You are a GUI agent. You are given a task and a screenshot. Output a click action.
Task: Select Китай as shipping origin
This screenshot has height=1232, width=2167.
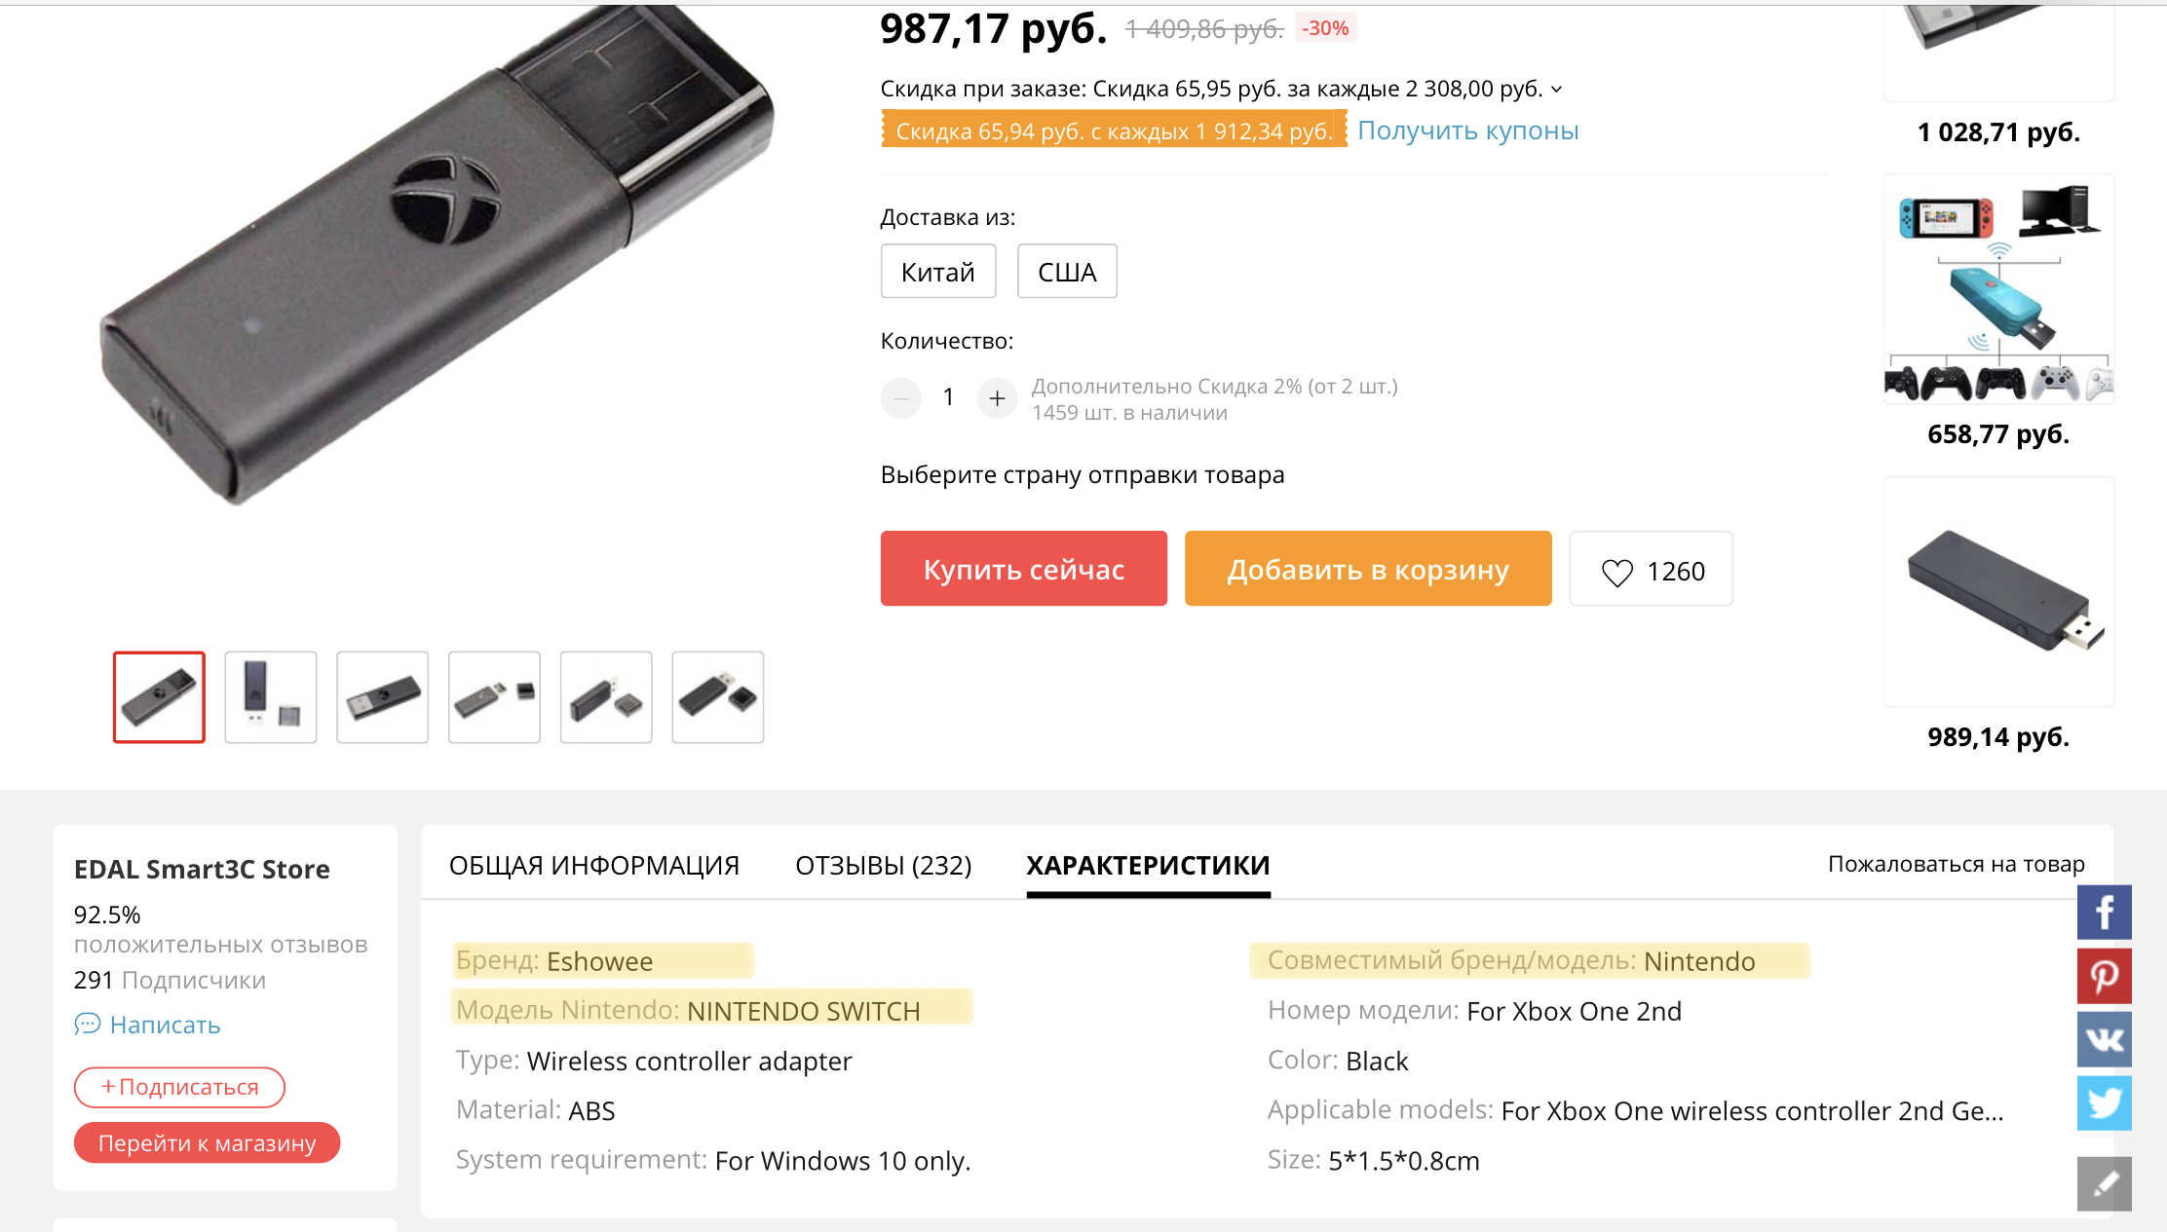937,272
